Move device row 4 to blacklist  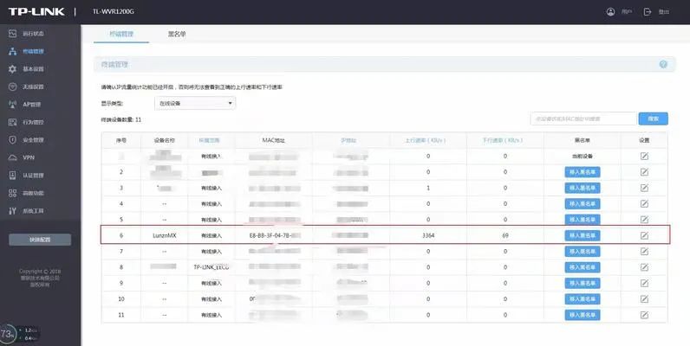point(583,204)
